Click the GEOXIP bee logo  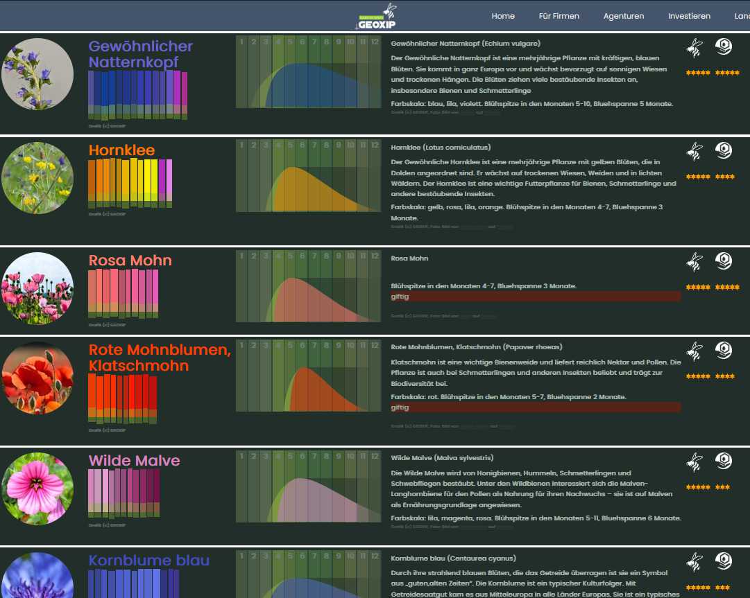coord(377,17)
